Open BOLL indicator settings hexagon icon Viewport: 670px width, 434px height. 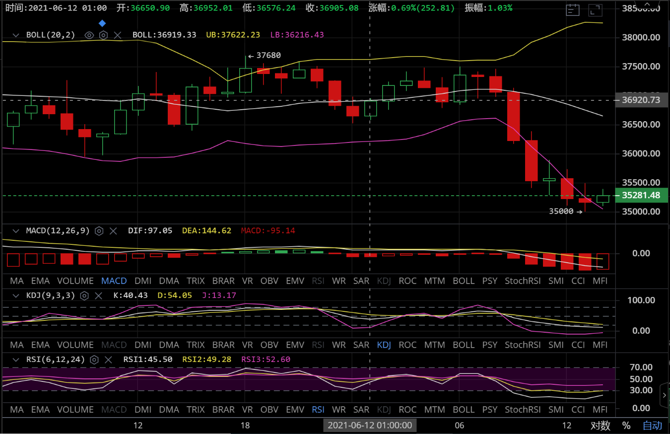[x=103, y=35]
